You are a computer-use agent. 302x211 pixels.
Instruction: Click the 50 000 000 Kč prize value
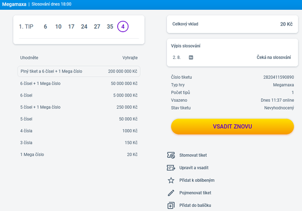pos(124,83)
